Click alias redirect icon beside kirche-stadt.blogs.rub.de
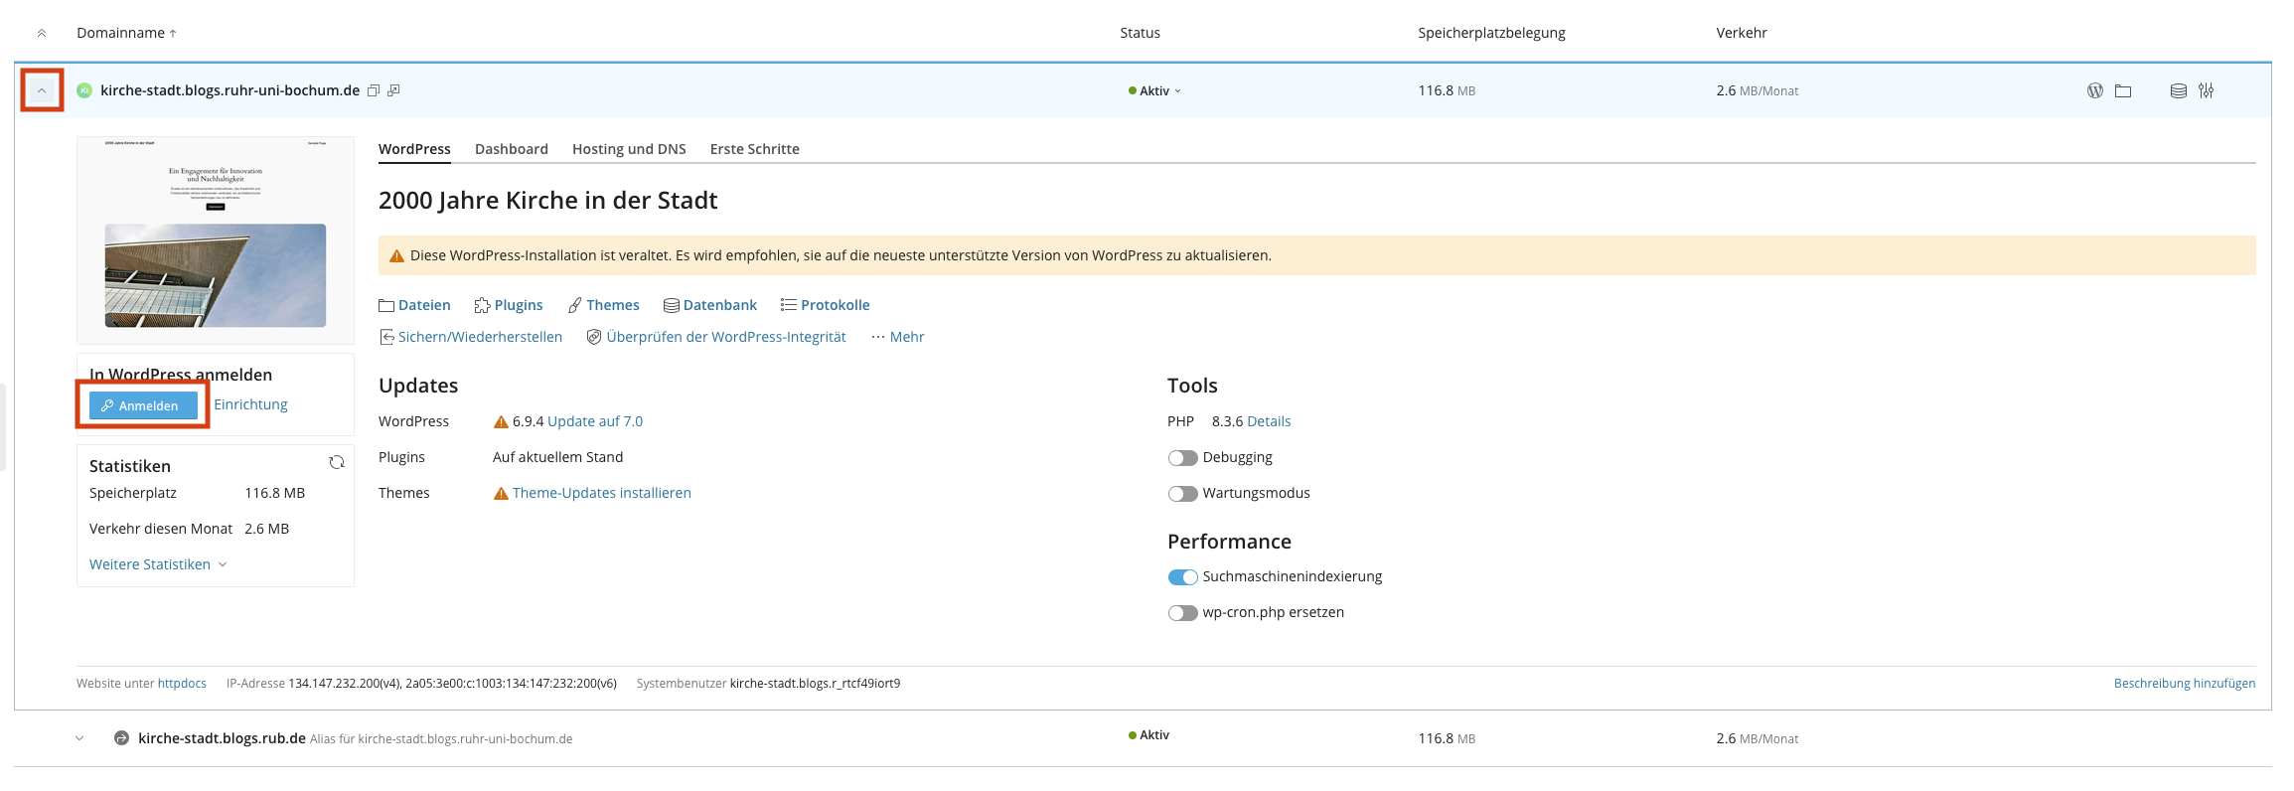Image resolution: width=2294 pixels, height=791 pixels. 121,738
